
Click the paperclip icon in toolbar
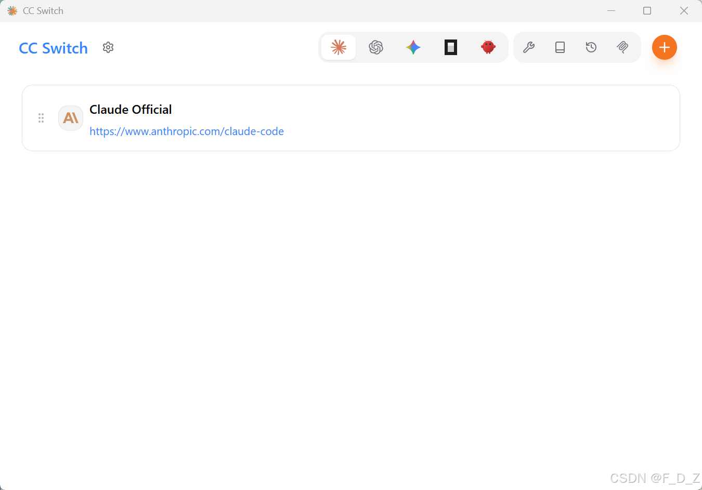point(622,47)
